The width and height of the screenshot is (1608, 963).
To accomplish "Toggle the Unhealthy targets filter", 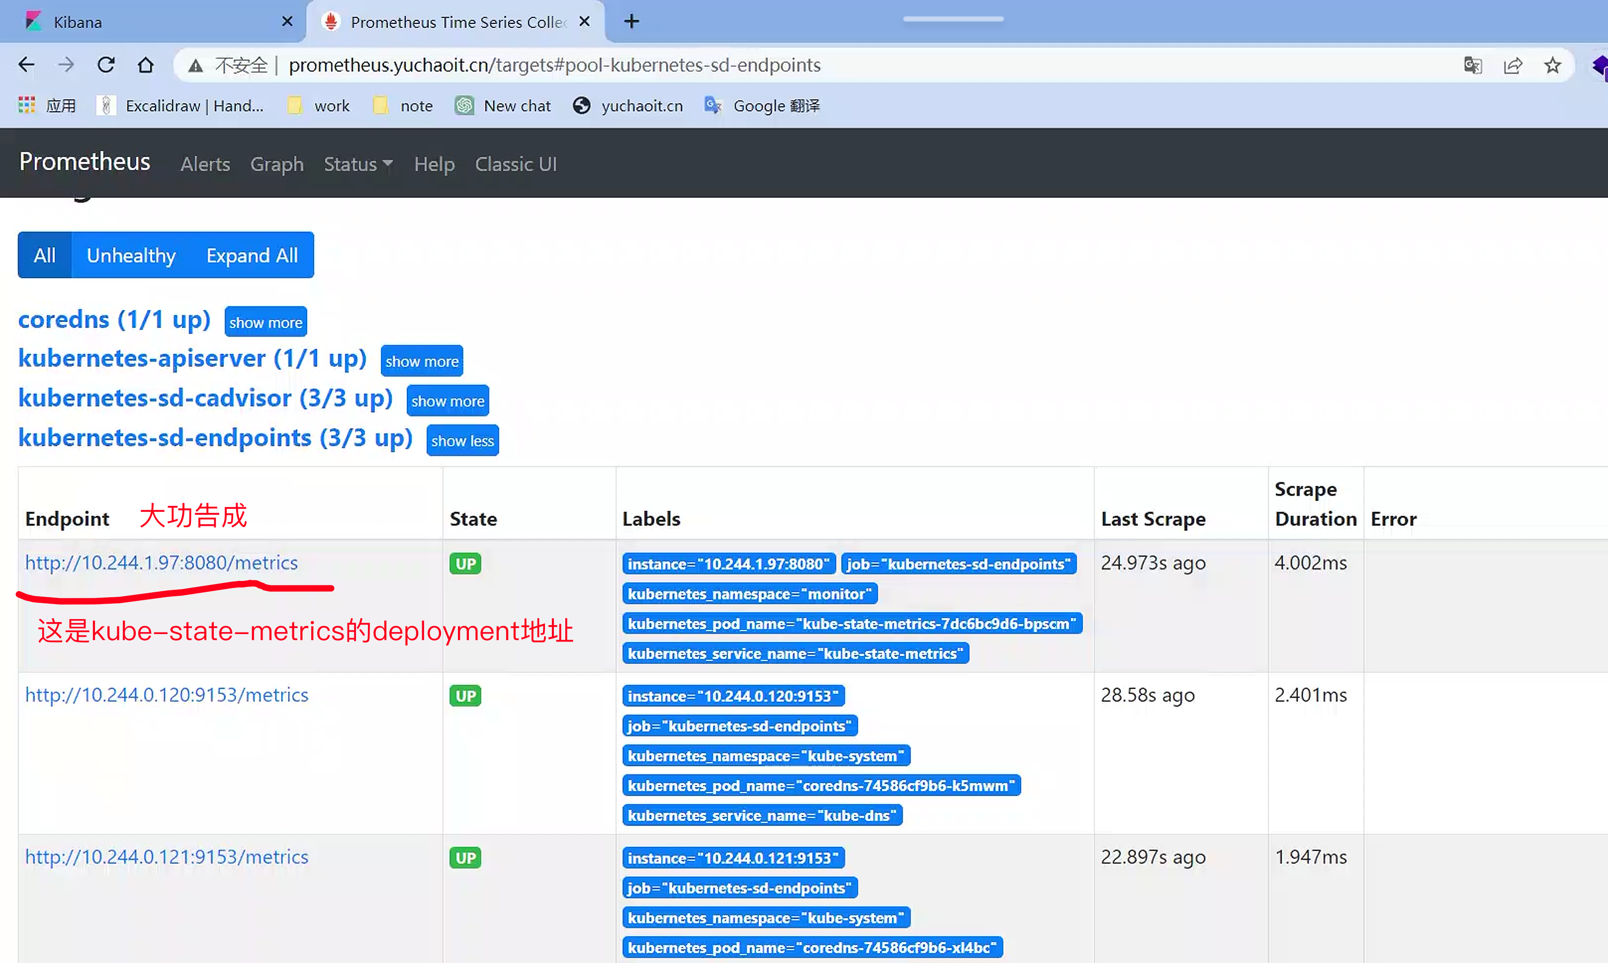I will click(131, 255).
